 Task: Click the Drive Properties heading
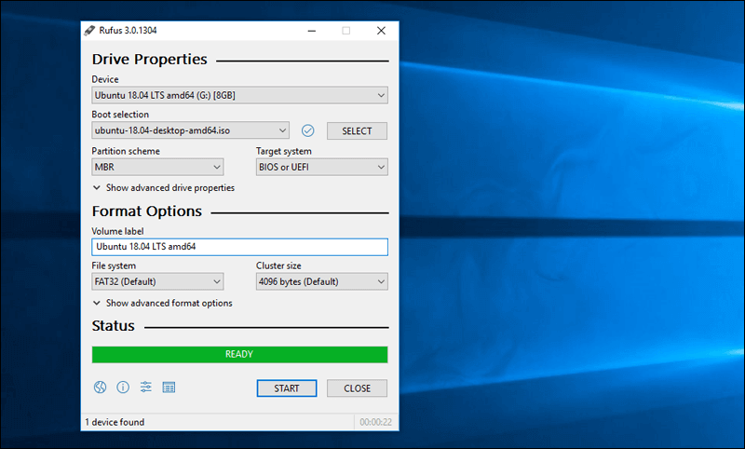150,60
